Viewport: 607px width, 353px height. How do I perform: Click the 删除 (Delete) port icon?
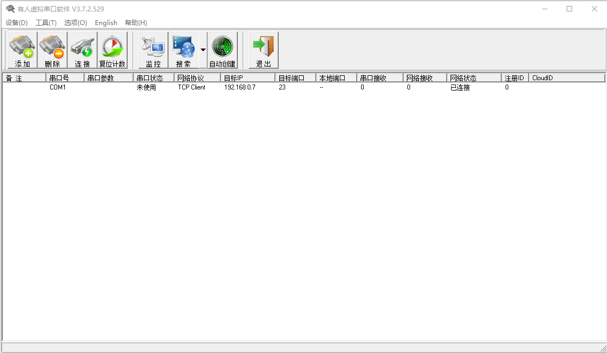point(52,50)
